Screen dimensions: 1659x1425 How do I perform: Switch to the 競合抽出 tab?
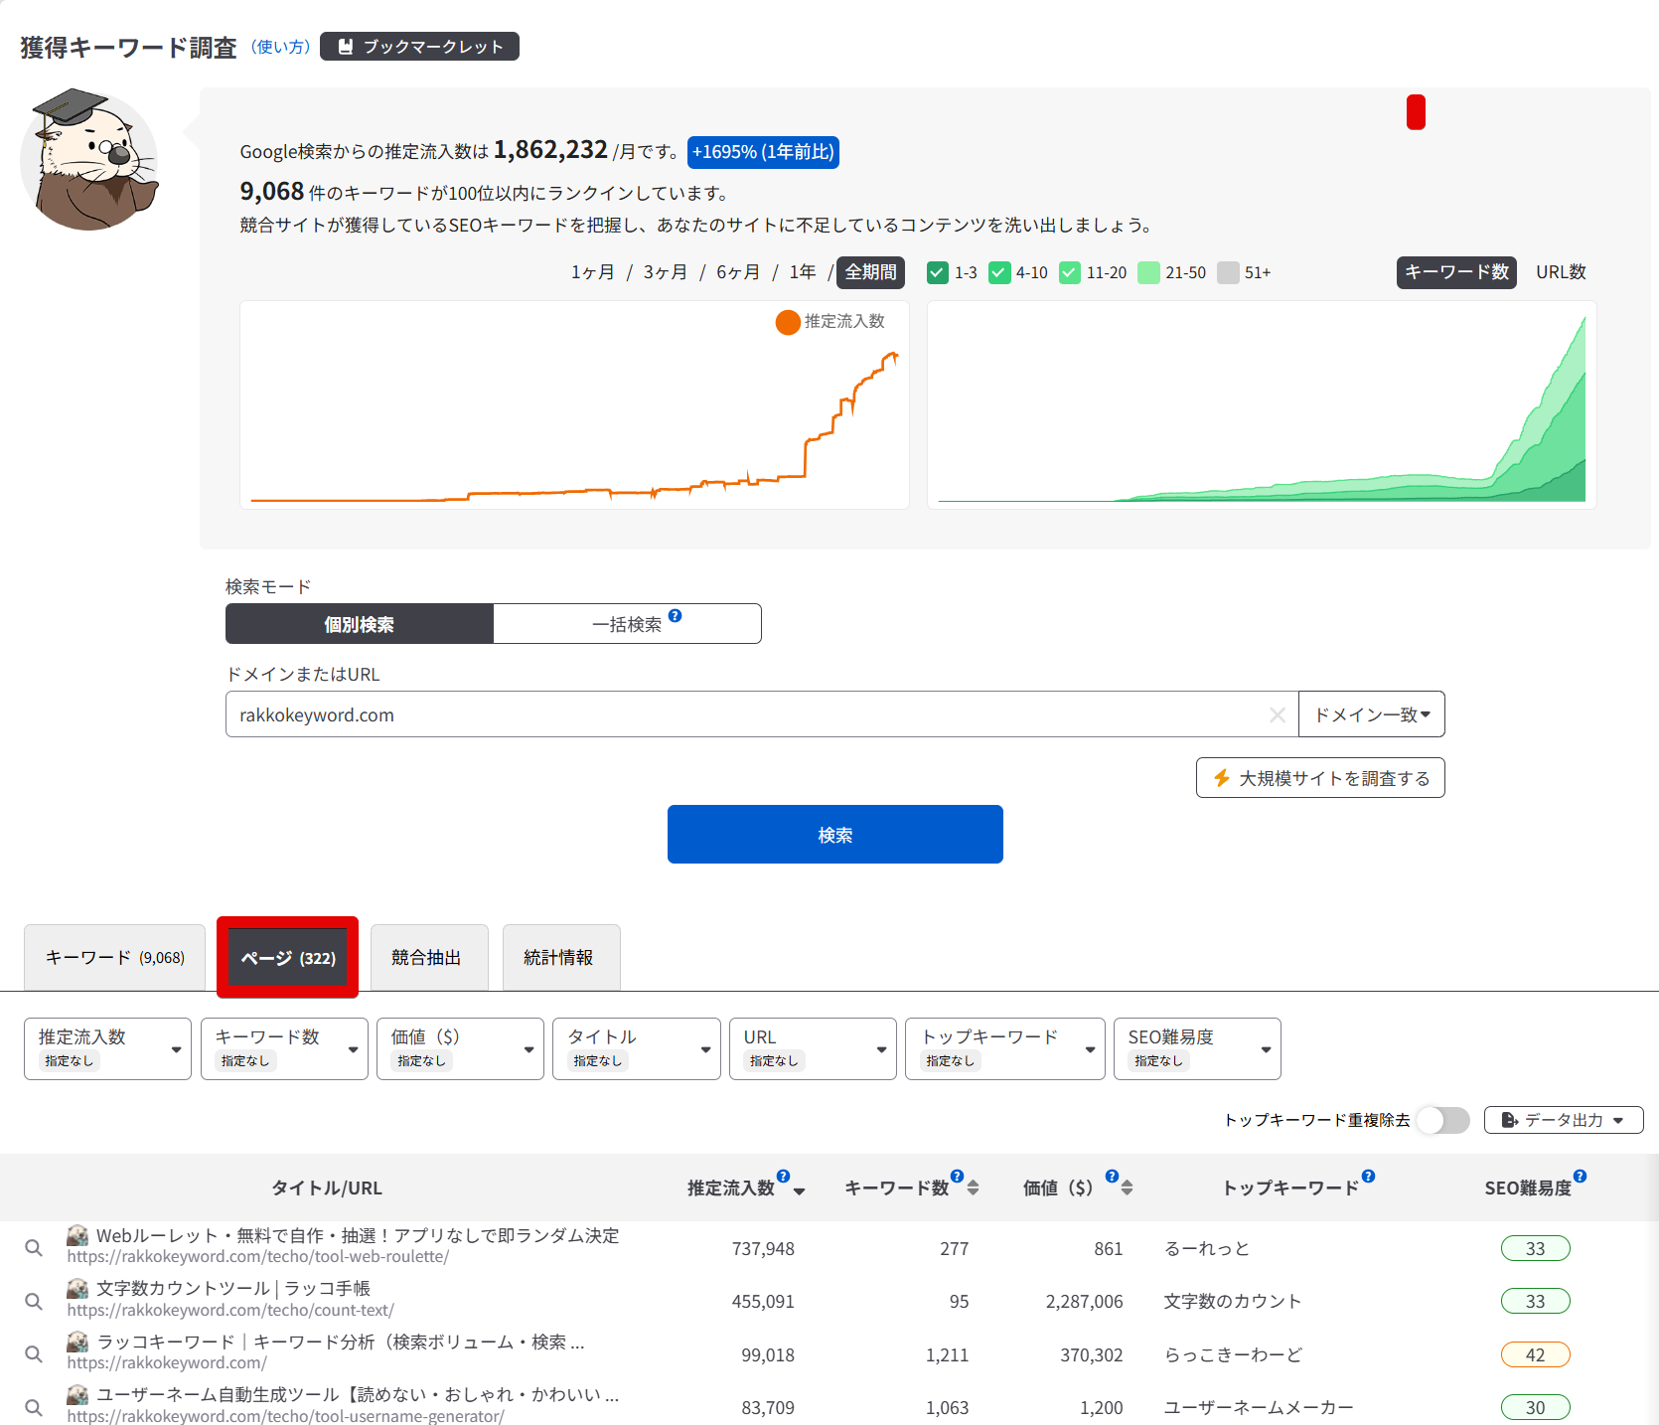pyautogui.click(x=428, y=957)
